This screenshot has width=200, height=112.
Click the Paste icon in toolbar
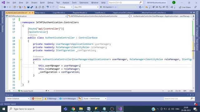[43, 7]
